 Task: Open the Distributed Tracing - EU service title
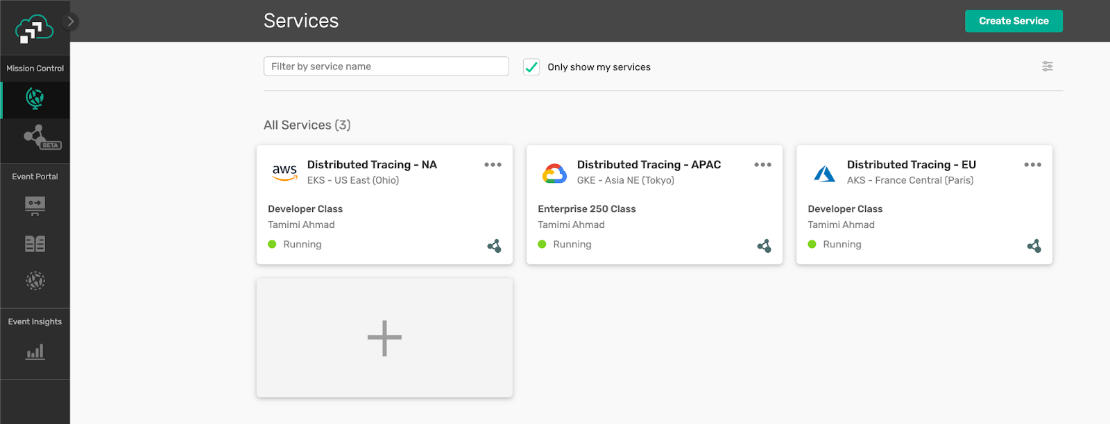[x=911, y=165]
